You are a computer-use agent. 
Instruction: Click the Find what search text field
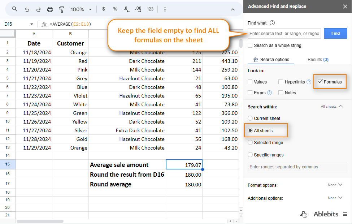pyautogui.click(x=284, y=34)
